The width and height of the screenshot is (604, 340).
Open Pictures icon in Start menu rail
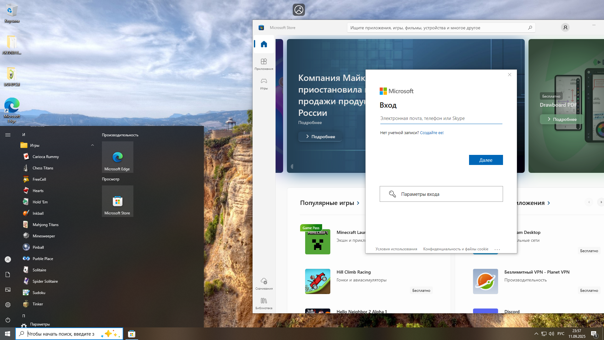point(8,290)
